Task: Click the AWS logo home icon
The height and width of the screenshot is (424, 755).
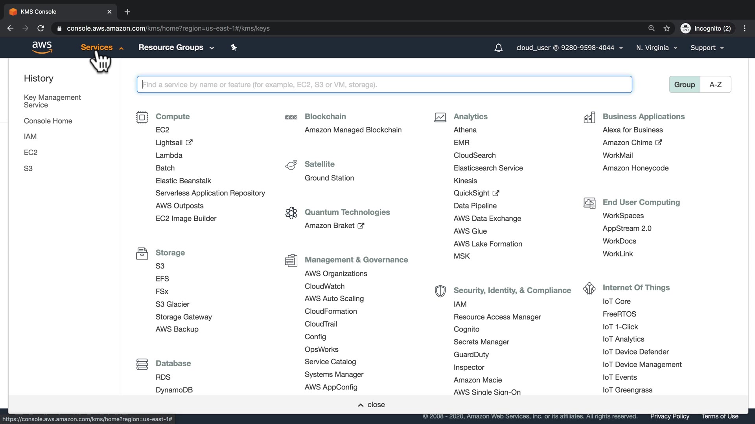Action: pos(42,47)
